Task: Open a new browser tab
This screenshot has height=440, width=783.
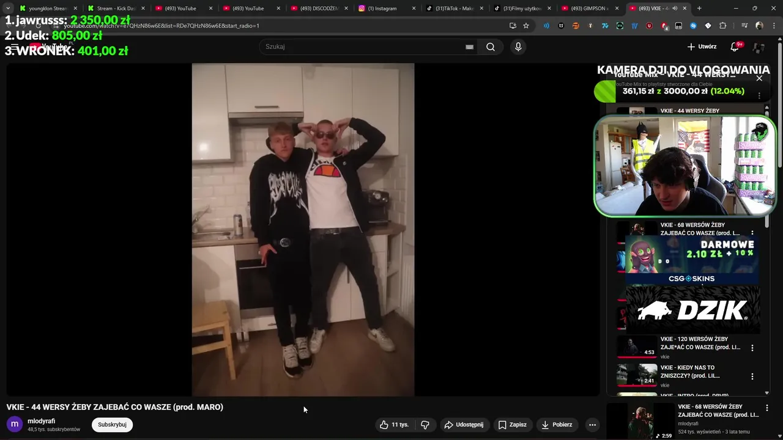Action: tap(699, 8)
